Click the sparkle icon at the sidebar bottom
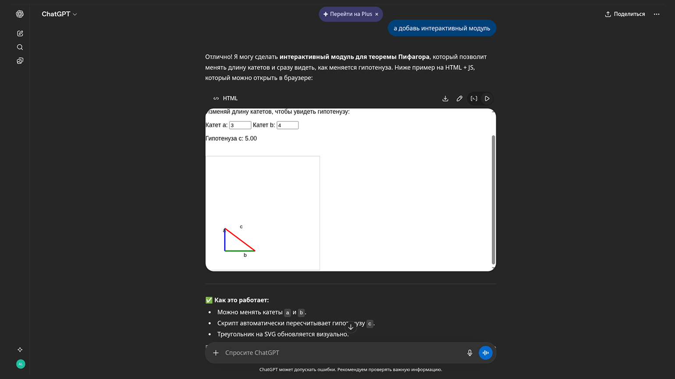The image size is (675, 379). pyautogui.click(x=20, y=350)
